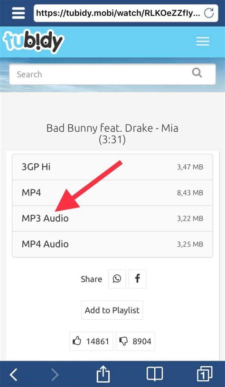Click the Add to Playlist button
225x387 pixels.
(x=112, y=310)
